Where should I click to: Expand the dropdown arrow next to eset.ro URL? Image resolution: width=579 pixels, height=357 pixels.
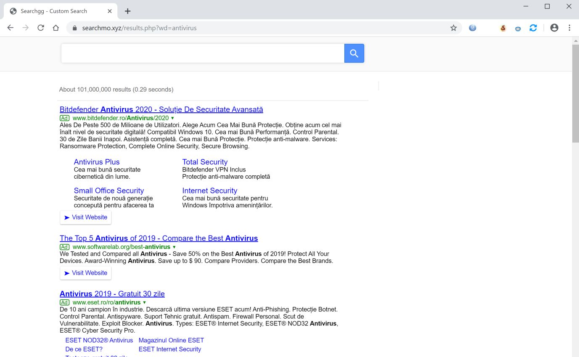[x=144, y=303]
